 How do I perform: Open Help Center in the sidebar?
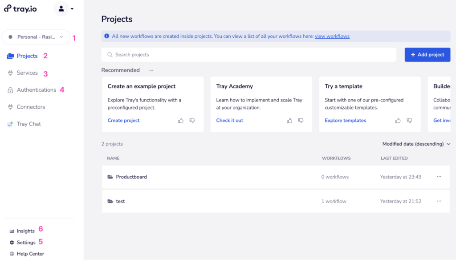point(30,254)
